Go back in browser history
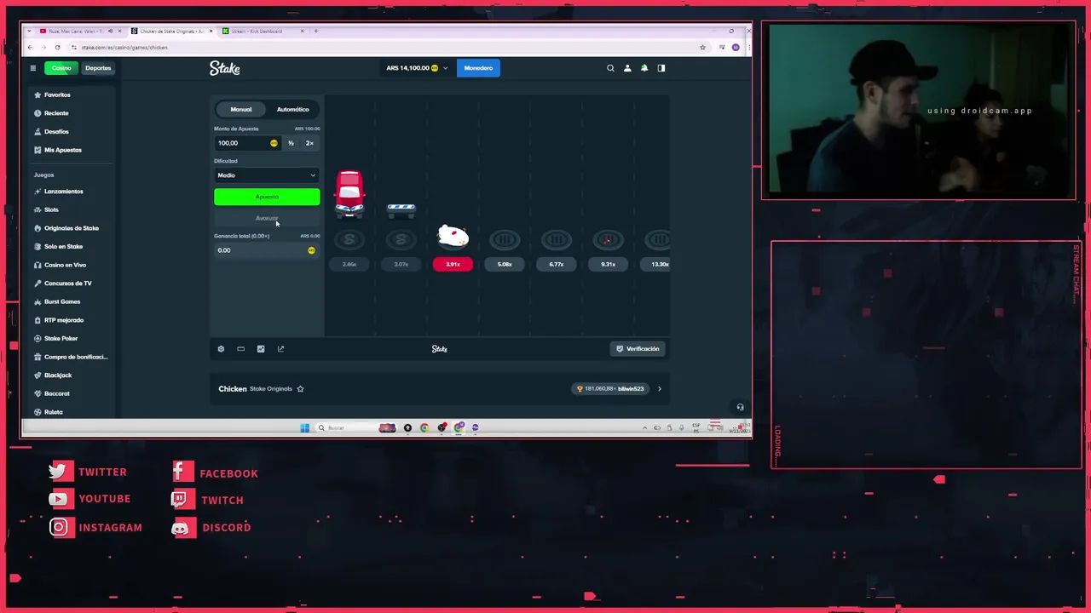Viewport: 1091px width, 613px height. click(30, 48)
